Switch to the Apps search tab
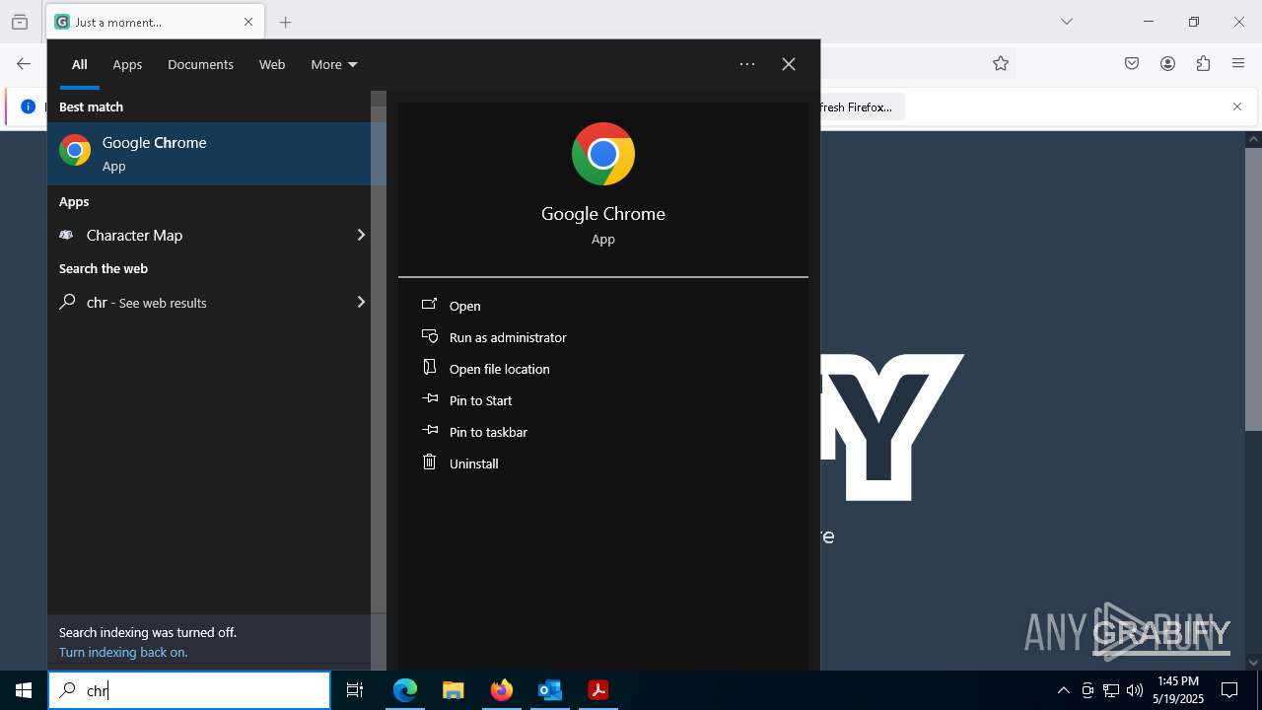The width and height of the screenshot is (1262, 710). pos(127,64)
